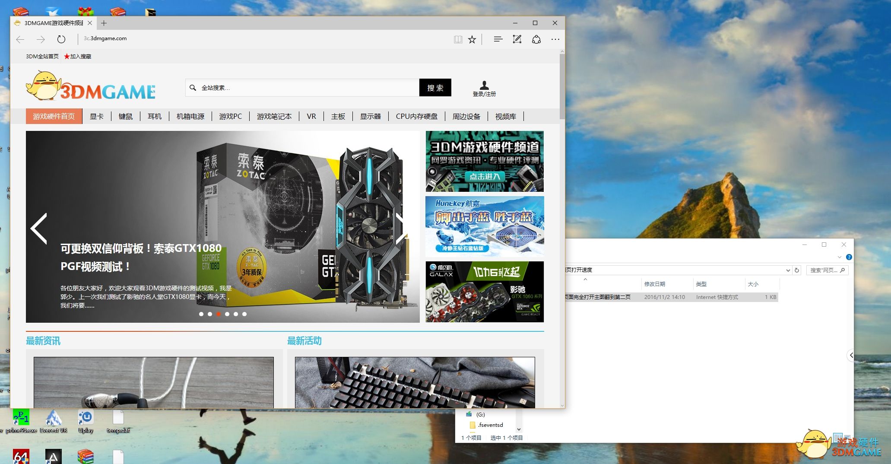Screen dimensions: 891x464
Task: Refresh the 3dmgame page in Edge
Action: 61,39
